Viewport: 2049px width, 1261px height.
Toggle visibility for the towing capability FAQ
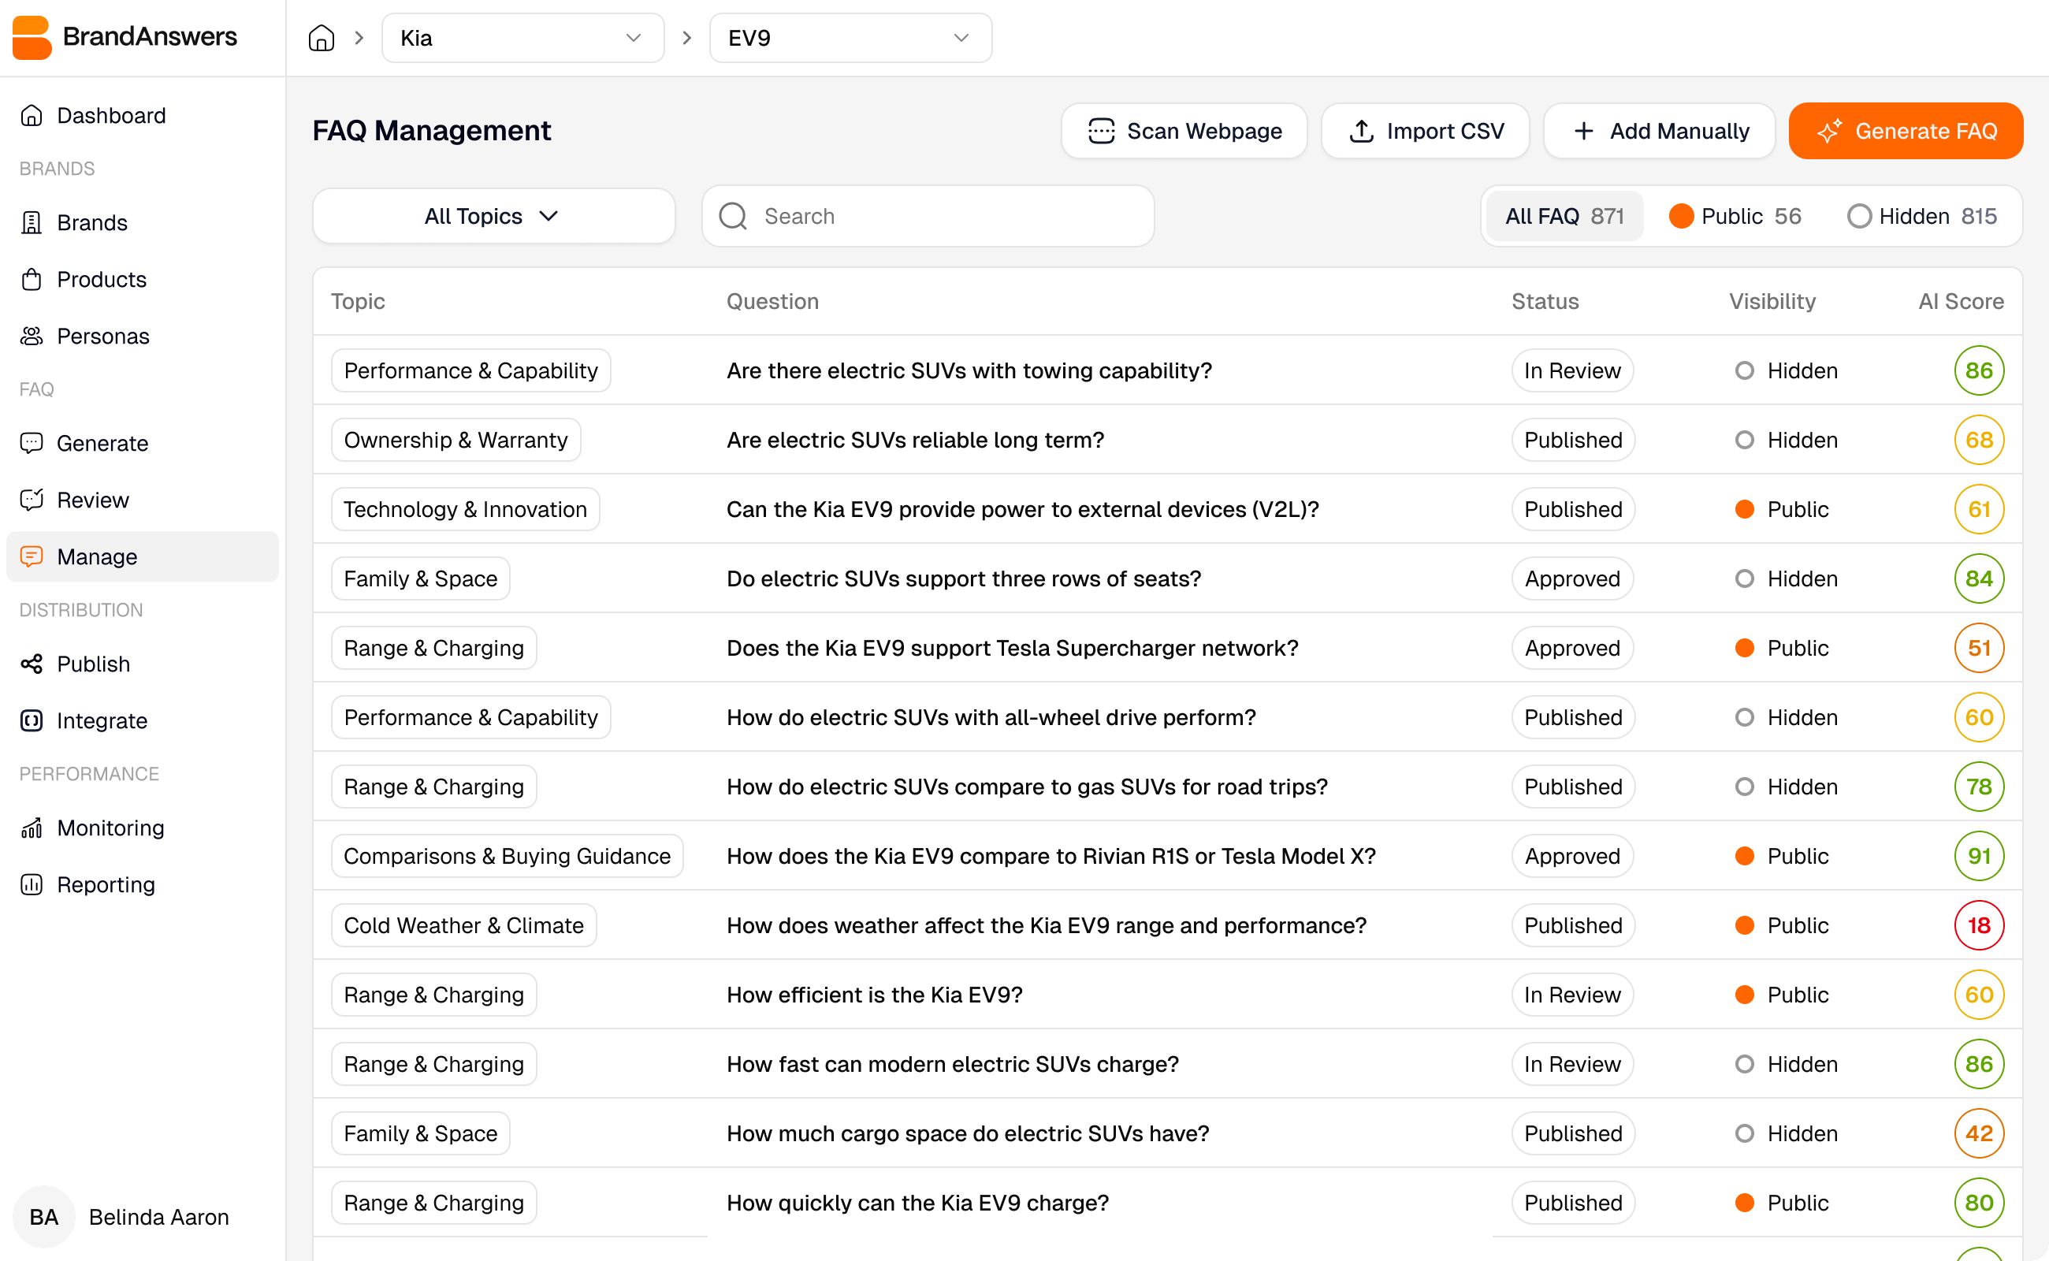click(1745, 370)
